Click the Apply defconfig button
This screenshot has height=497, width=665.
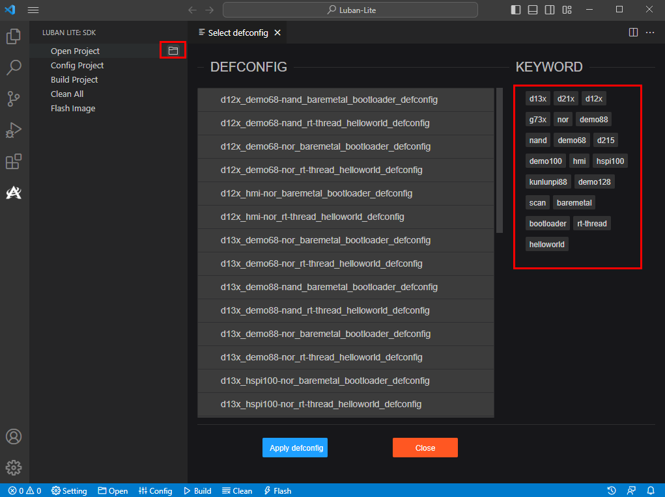294,448
